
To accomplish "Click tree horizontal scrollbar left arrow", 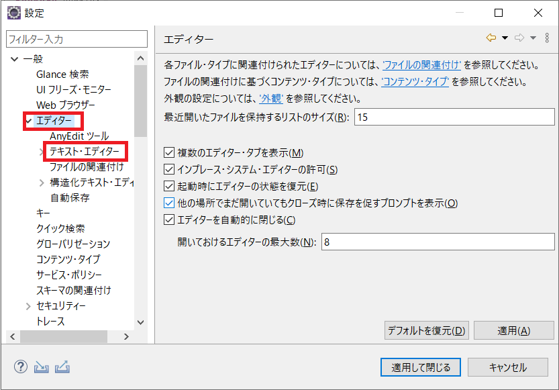I will [13, 336].
